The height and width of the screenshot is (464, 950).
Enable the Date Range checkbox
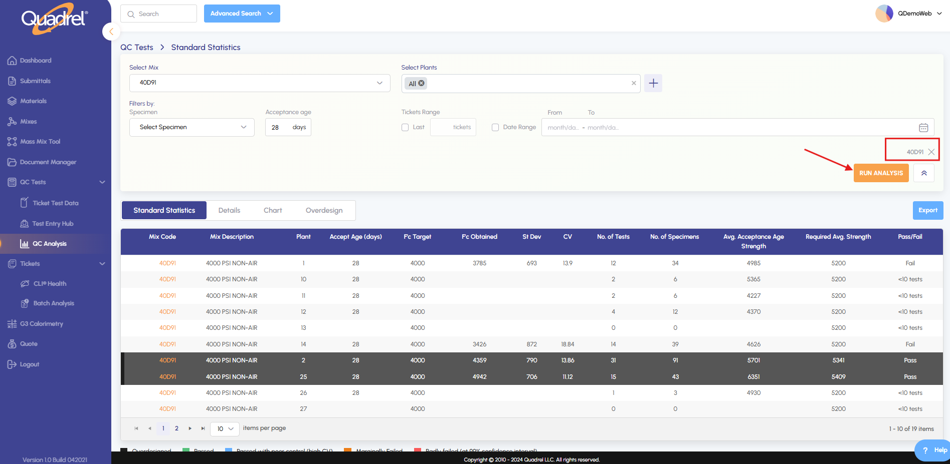(495, 128)
